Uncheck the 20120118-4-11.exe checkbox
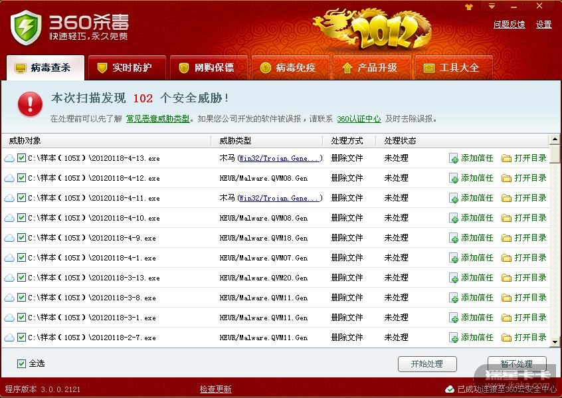562x398 pixels. (x=21, y=197)
